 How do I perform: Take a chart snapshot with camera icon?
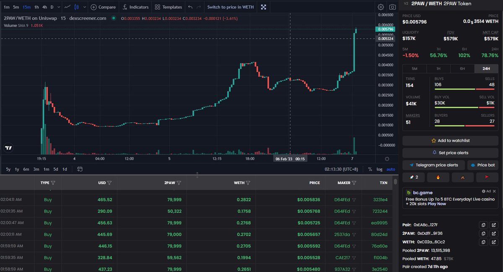(392, 7)
